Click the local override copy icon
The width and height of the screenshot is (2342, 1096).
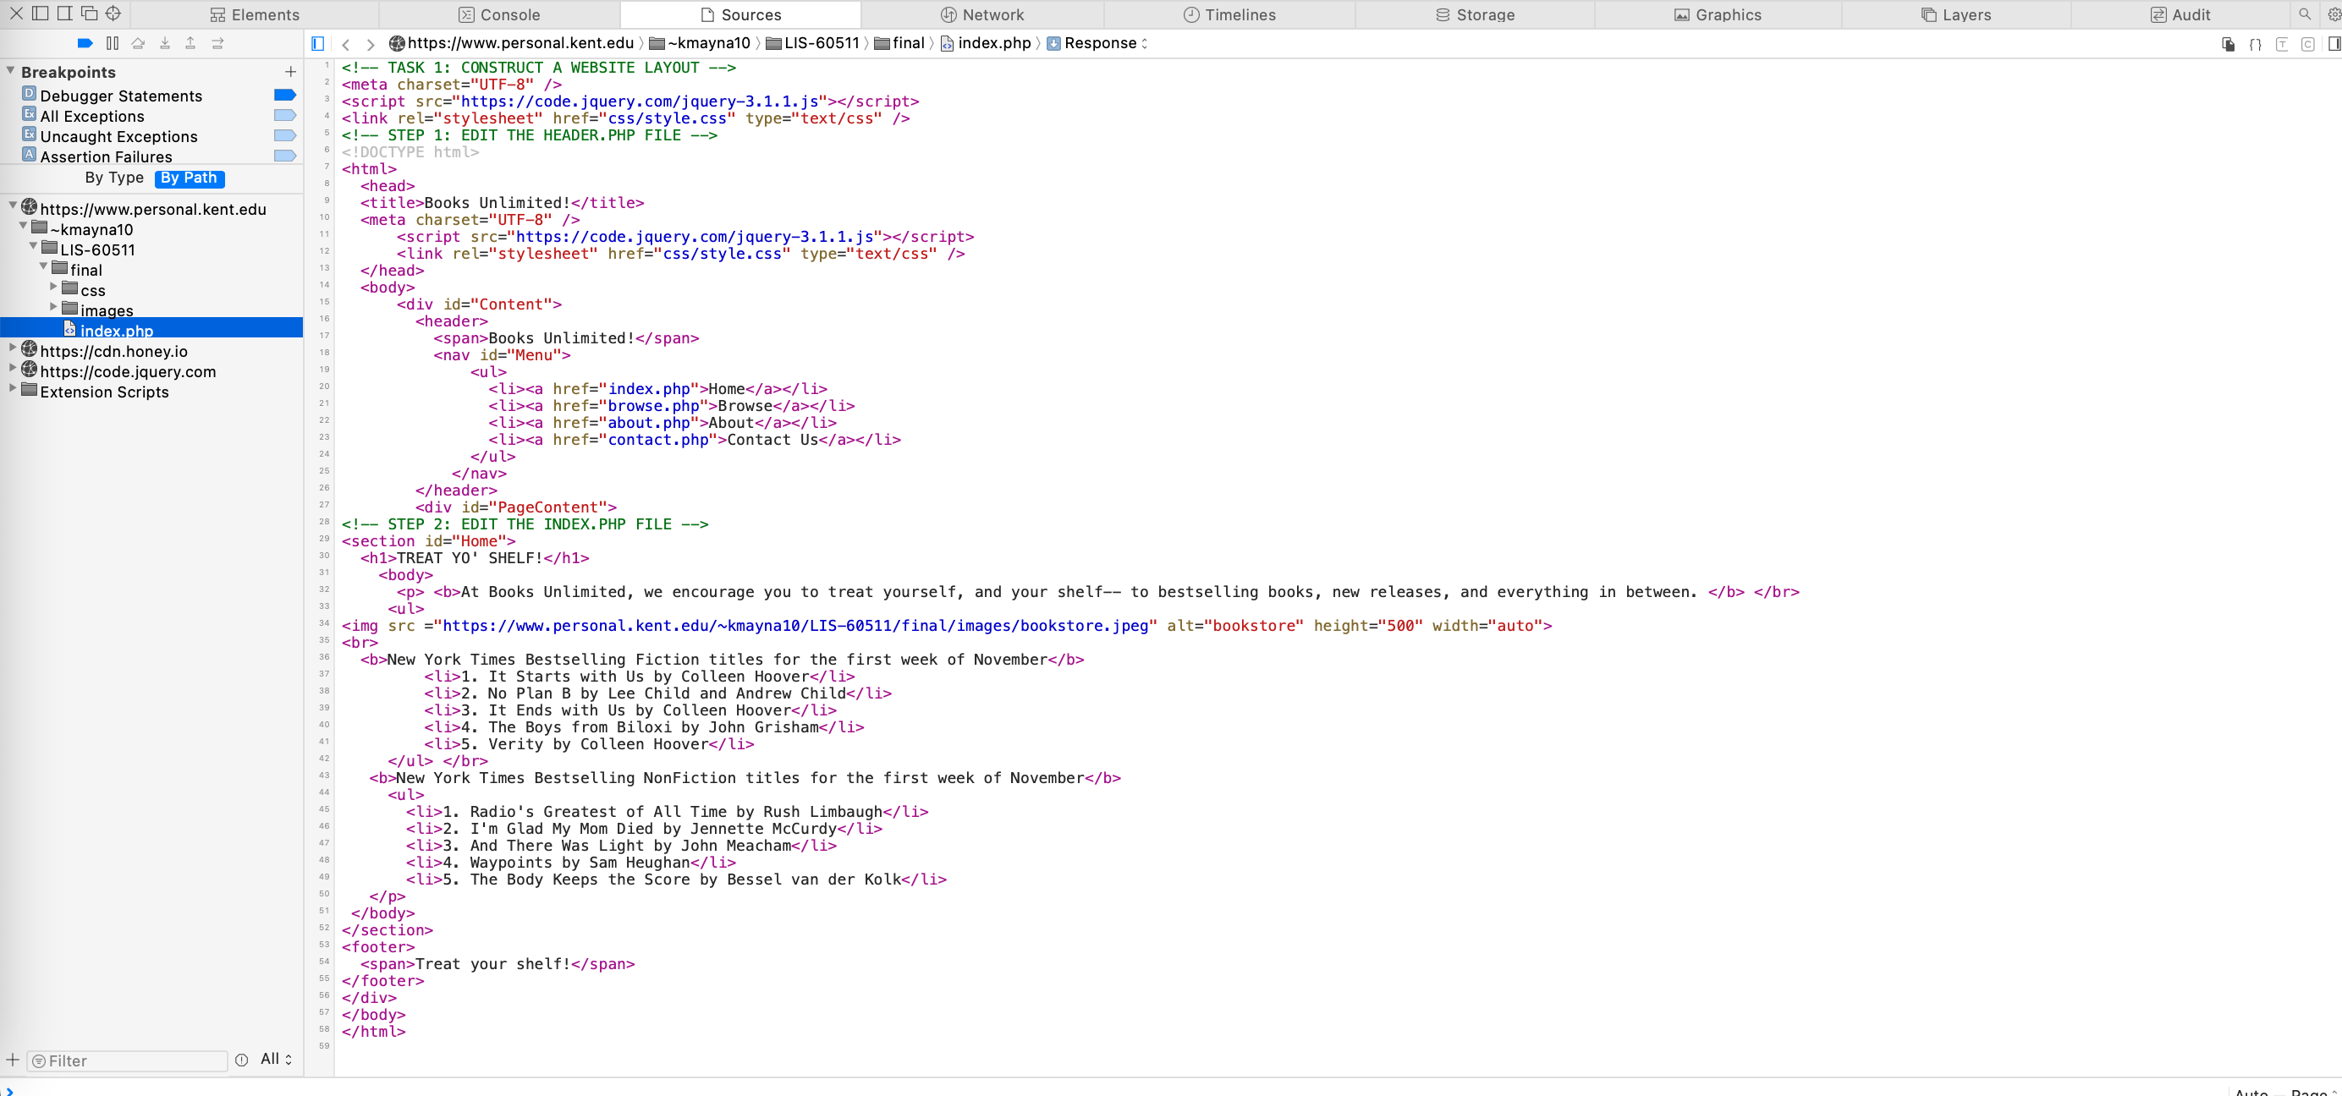[x=2228, y=44]
